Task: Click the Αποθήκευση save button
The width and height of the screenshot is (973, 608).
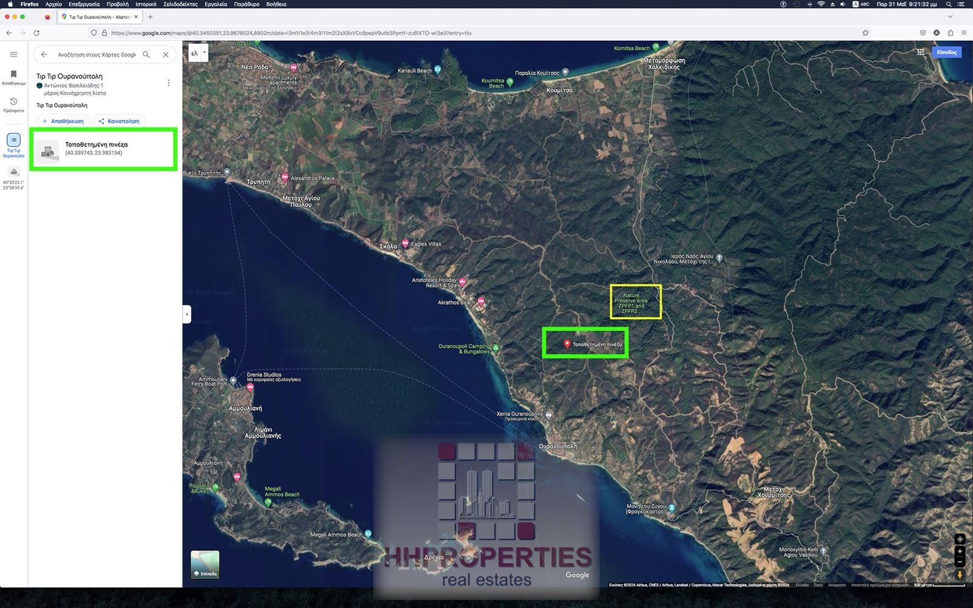Action: (63, 121)
